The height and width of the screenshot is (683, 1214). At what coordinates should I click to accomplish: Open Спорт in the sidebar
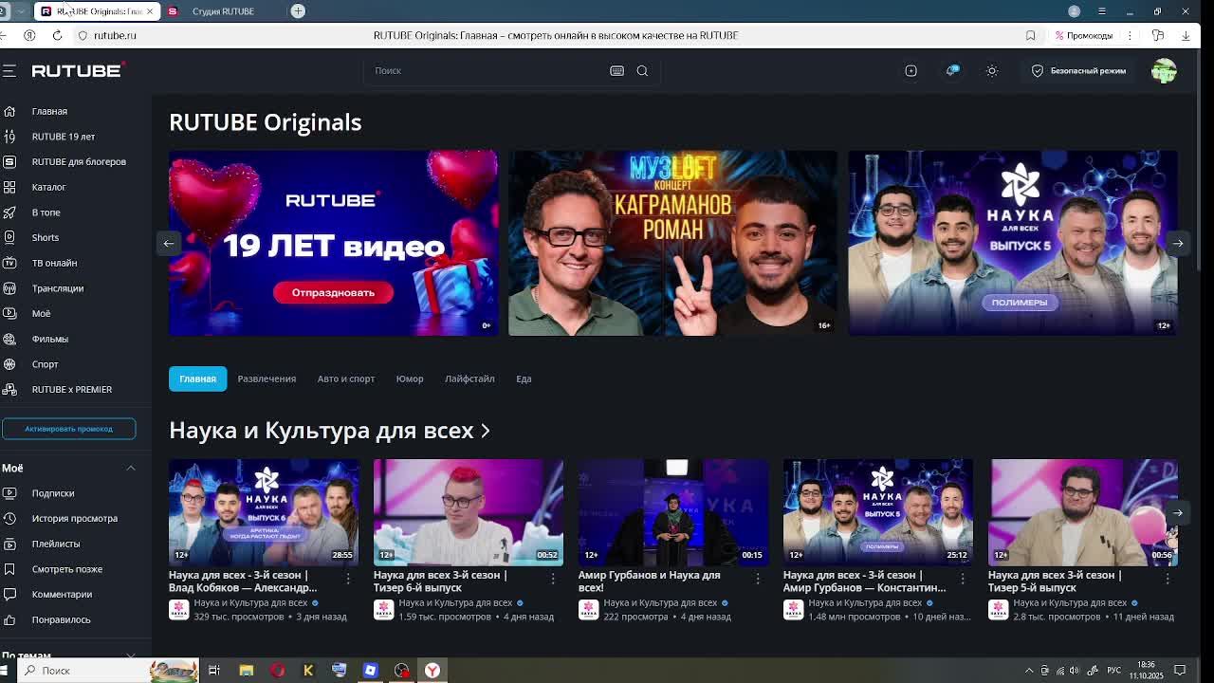tap(45, 364)
